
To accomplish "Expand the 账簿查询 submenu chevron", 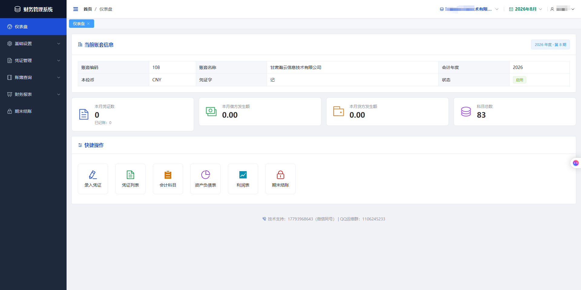I will pyautogui.click(x=59, y=77).
